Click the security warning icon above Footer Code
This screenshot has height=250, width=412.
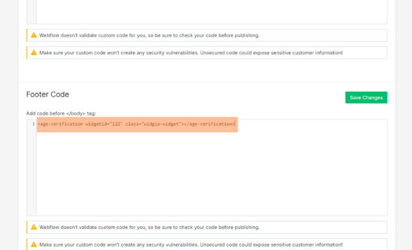pyautogui.click(x=34, y=52)
